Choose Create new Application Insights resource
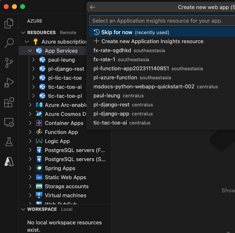This screenshot has height=233, width=235. (162, 42)
